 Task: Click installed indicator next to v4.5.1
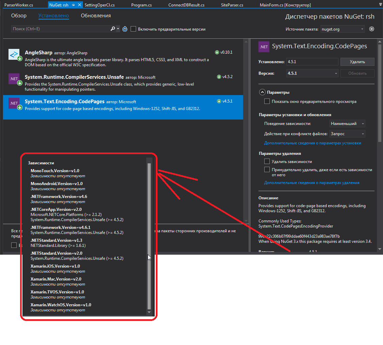(219, 101)
